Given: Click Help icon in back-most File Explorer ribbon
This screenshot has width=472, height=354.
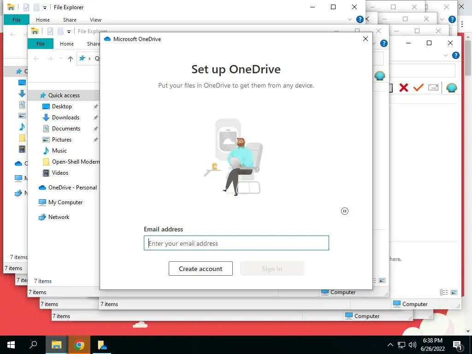Looking at the screenshot, I should 360,19.
